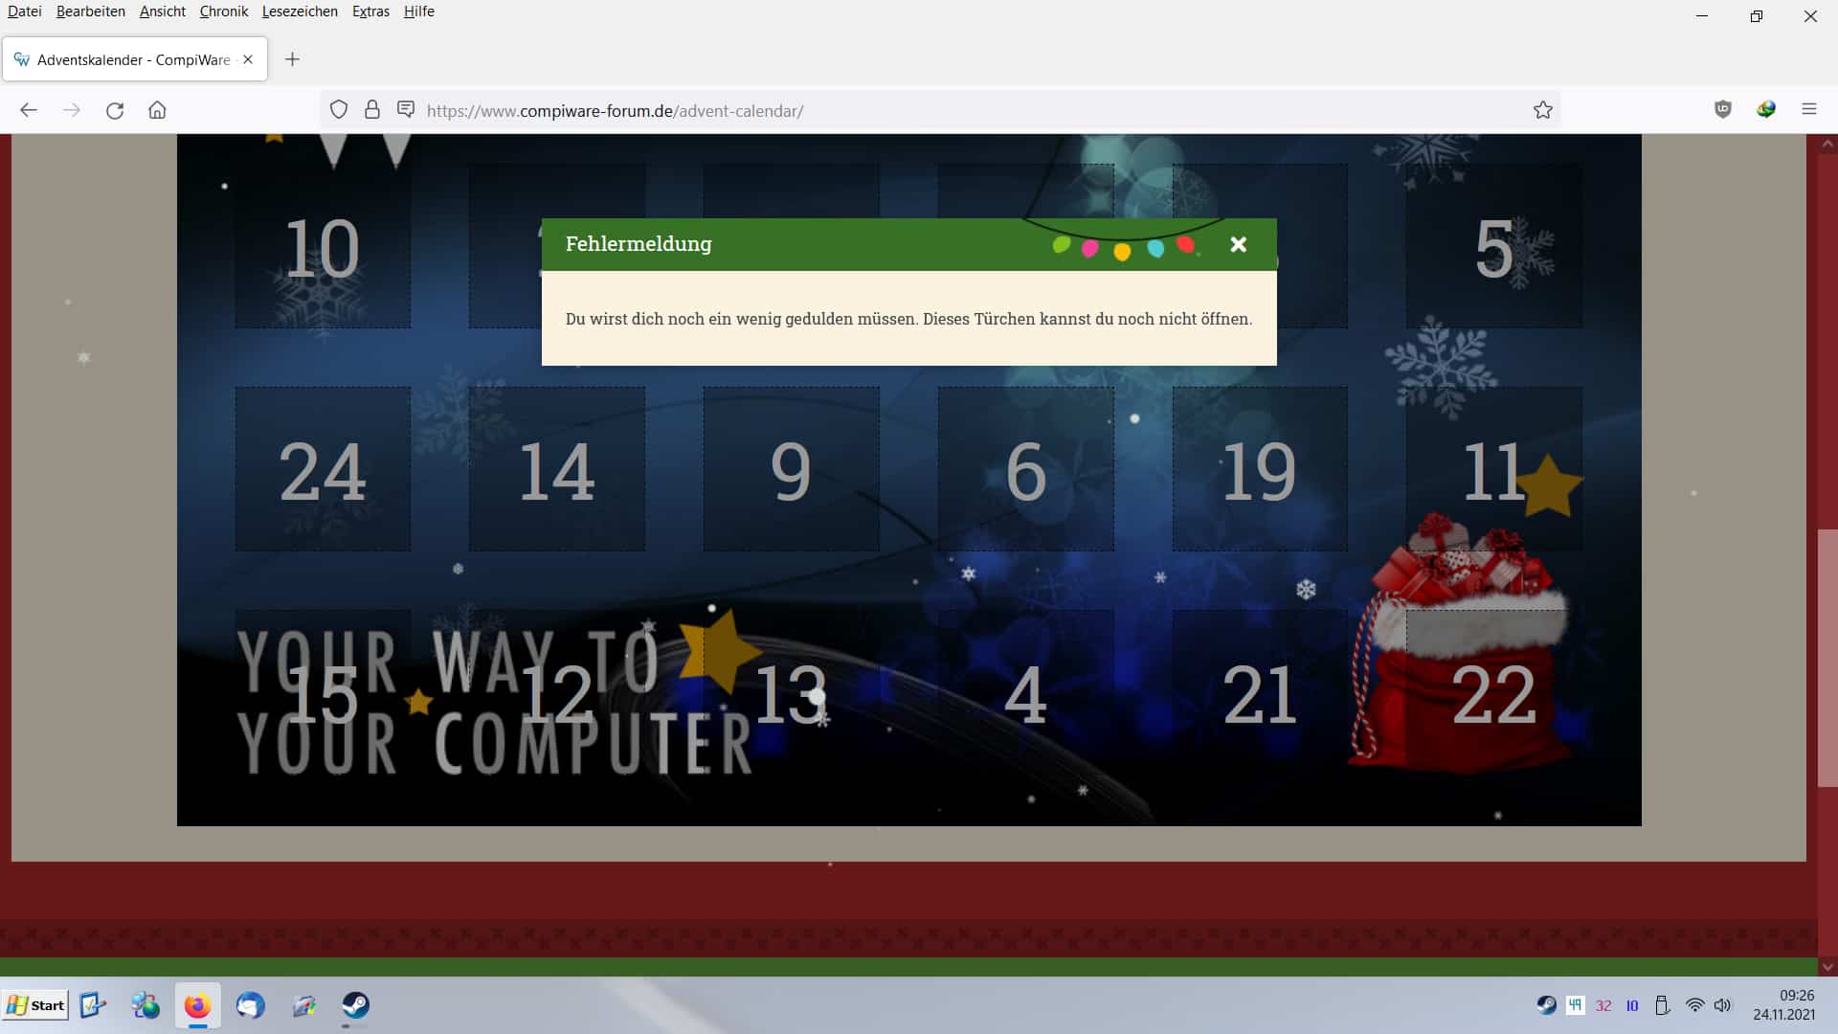The width and height of the screenshot is (1838, 1034).
Task: Open calendar door number 19
Action: pyautogui.click(x=1260, y=469)
